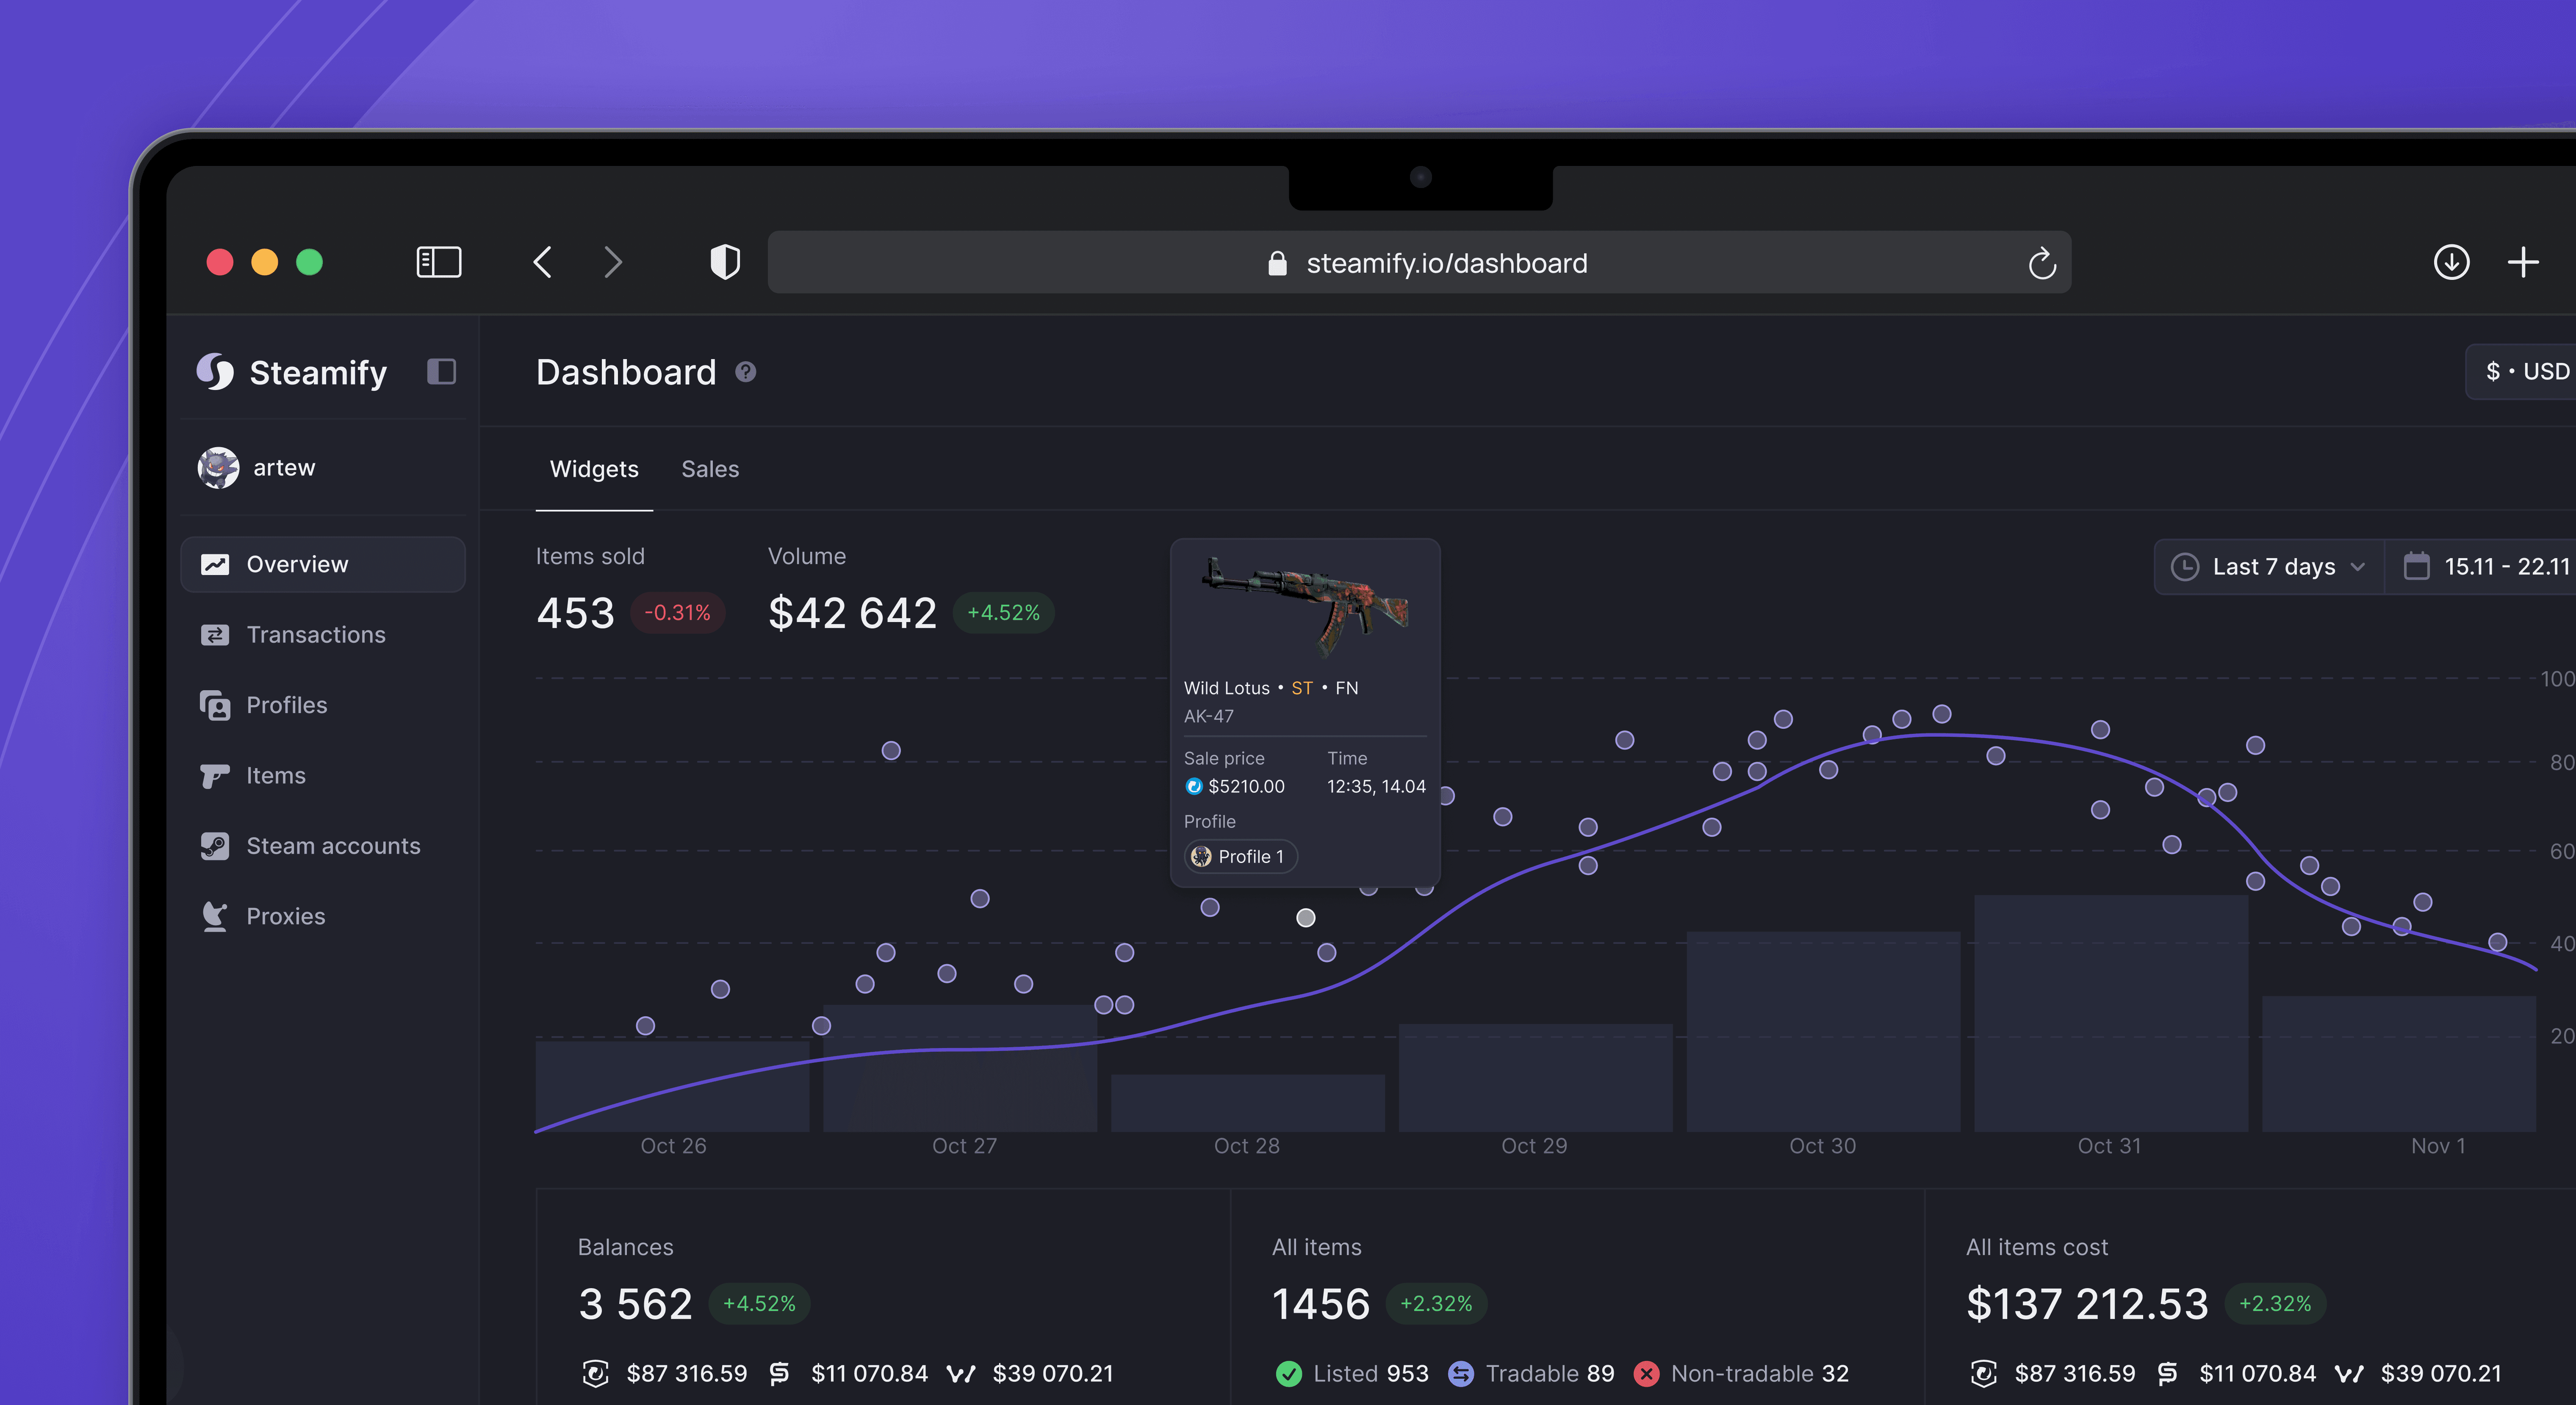The width and height of the screenshot is (2576, 1405).
Task: Click the highlighted white chart data point
Action: 1306,918
